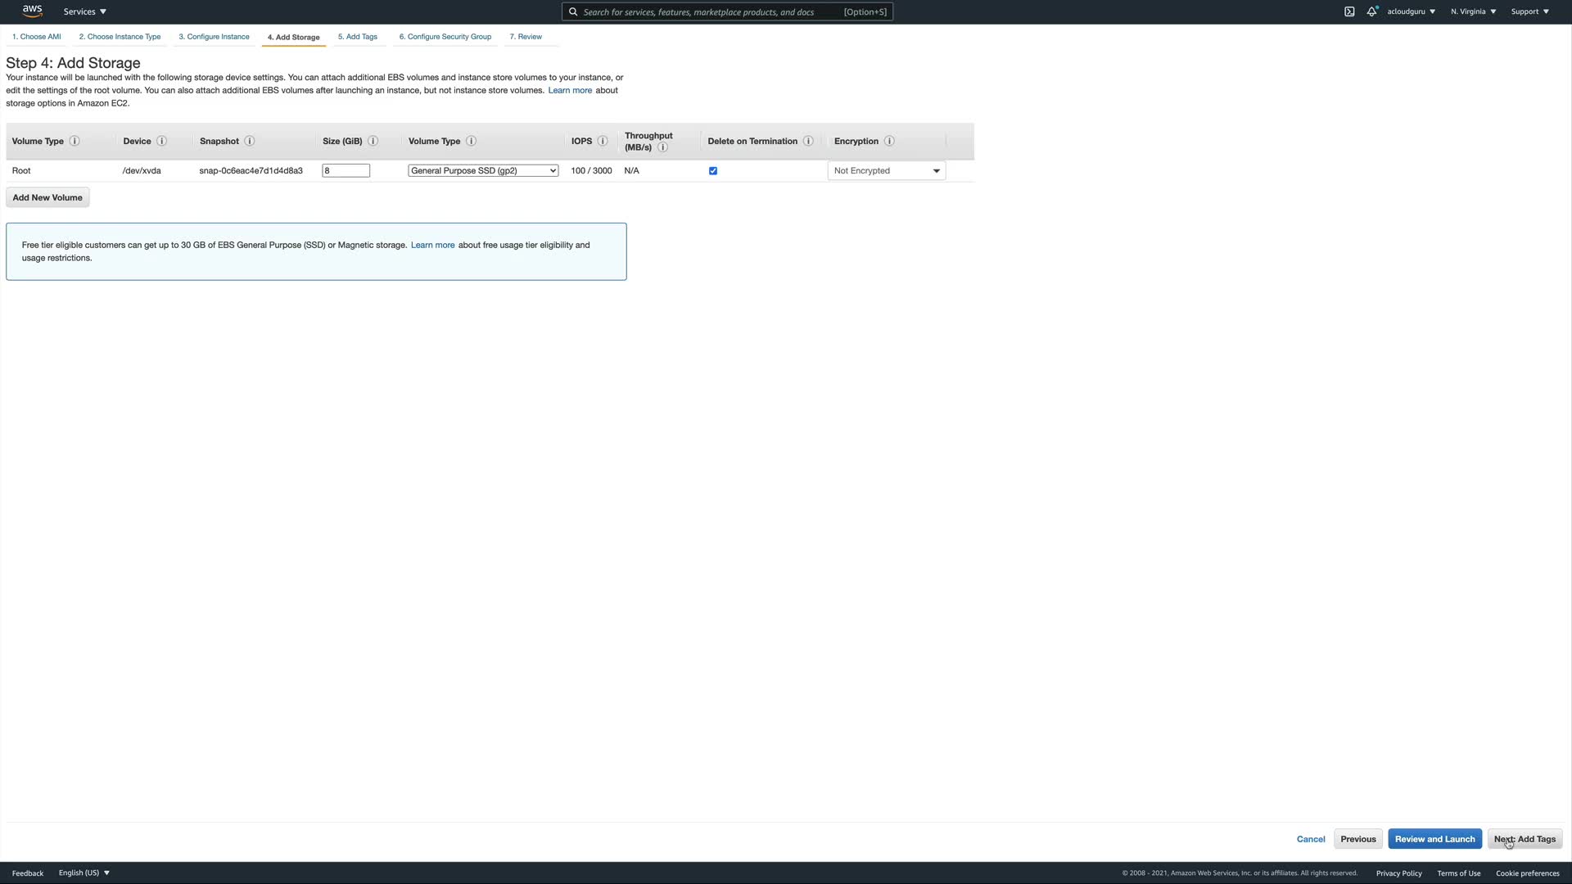Click the AWS logo home icon
The image size is (1572, 884).
pyautogui.click(x=32, y=11)
